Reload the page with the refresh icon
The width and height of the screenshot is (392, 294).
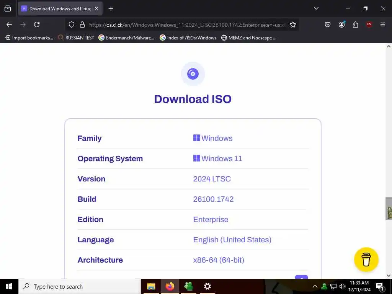[x=37, y=24]
